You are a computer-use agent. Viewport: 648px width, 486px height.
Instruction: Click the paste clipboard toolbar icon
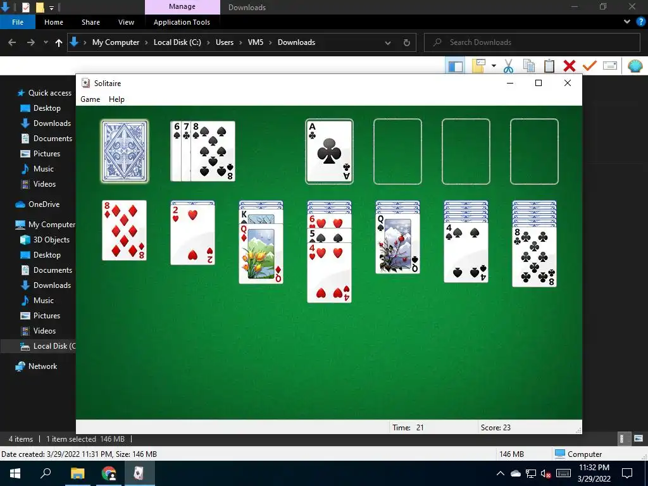(x=549, y=66)
